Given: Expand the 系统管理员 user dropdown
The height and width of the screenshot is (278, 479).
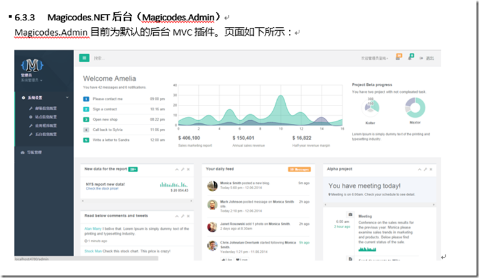Looking at the screenshot, I should click(x=31, y=80).
